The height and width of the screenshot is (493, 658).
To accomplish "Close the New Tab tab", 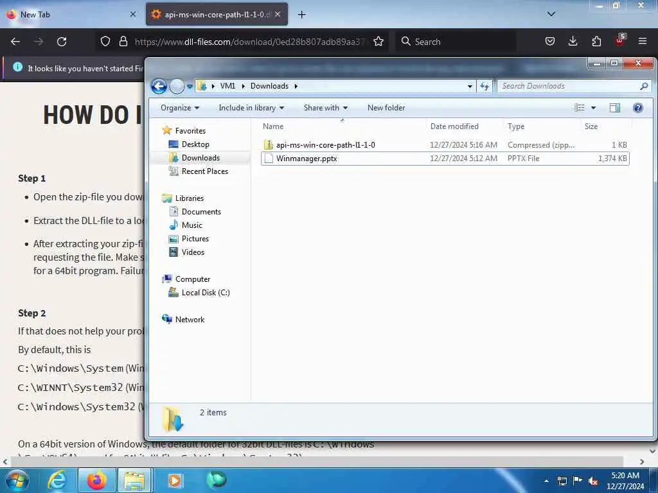I will [x=133, y=14].
